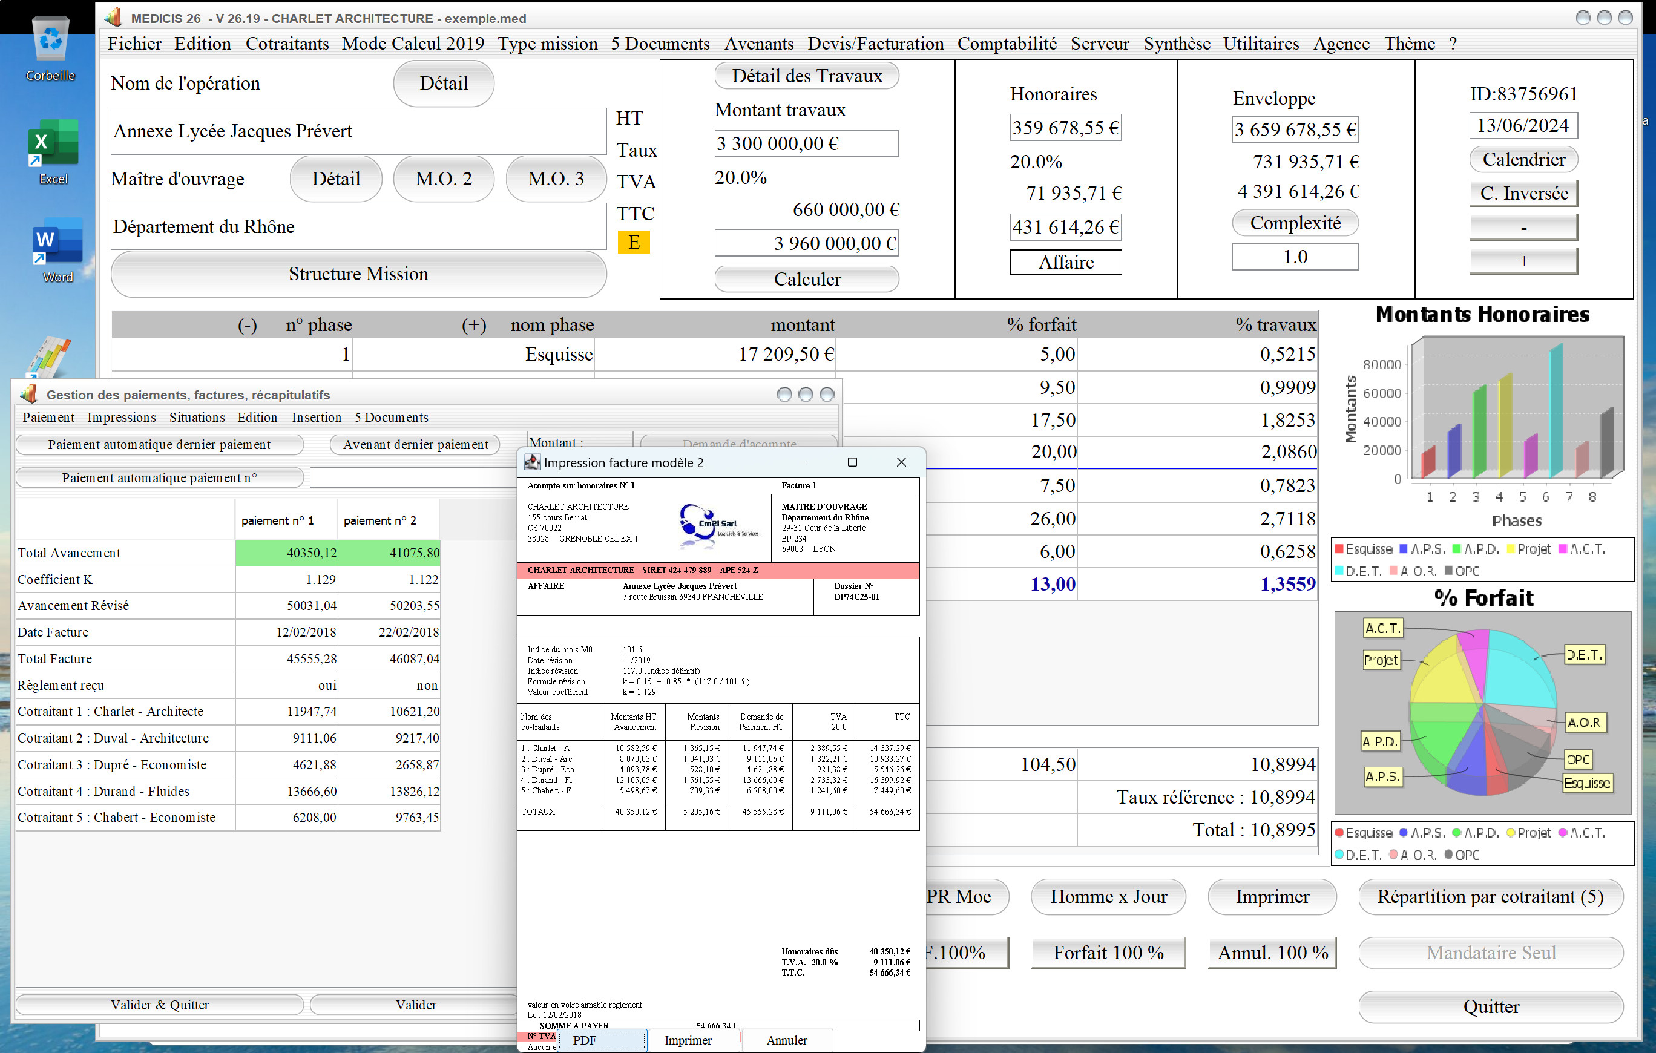1656x1053 pixels.
Task: Click Paiement automatique paiement n° button
Action: [x=159, y=477]
